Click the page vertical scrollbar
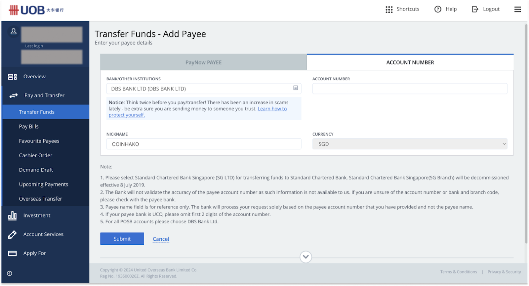529x286 pixels. tap(526, 134)
